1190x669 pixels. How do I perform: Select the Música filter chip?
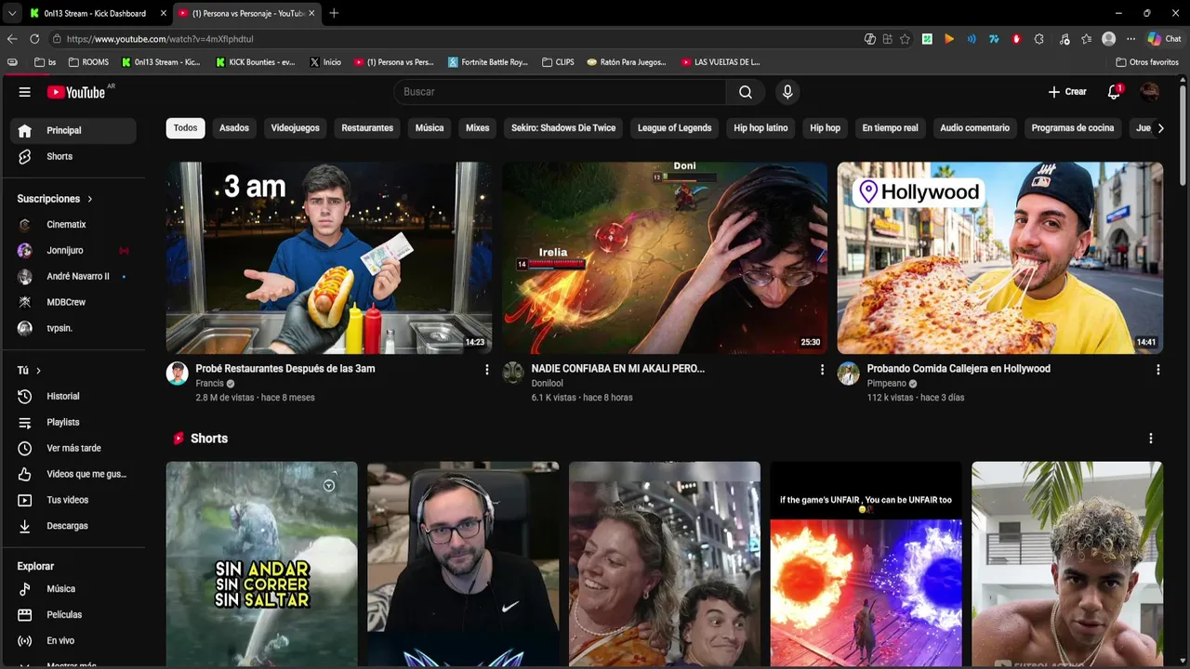(430, 128)
